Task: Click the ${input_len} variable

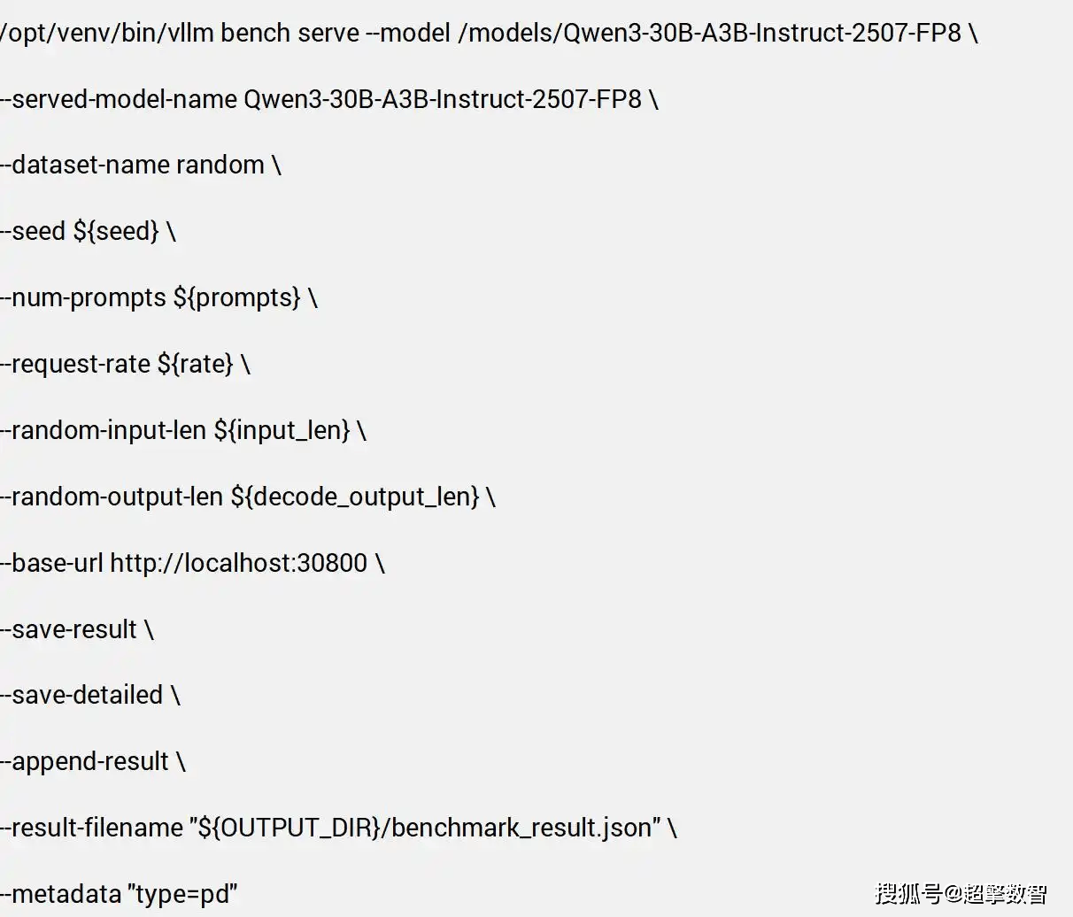Action: click(x=282, y=431)
